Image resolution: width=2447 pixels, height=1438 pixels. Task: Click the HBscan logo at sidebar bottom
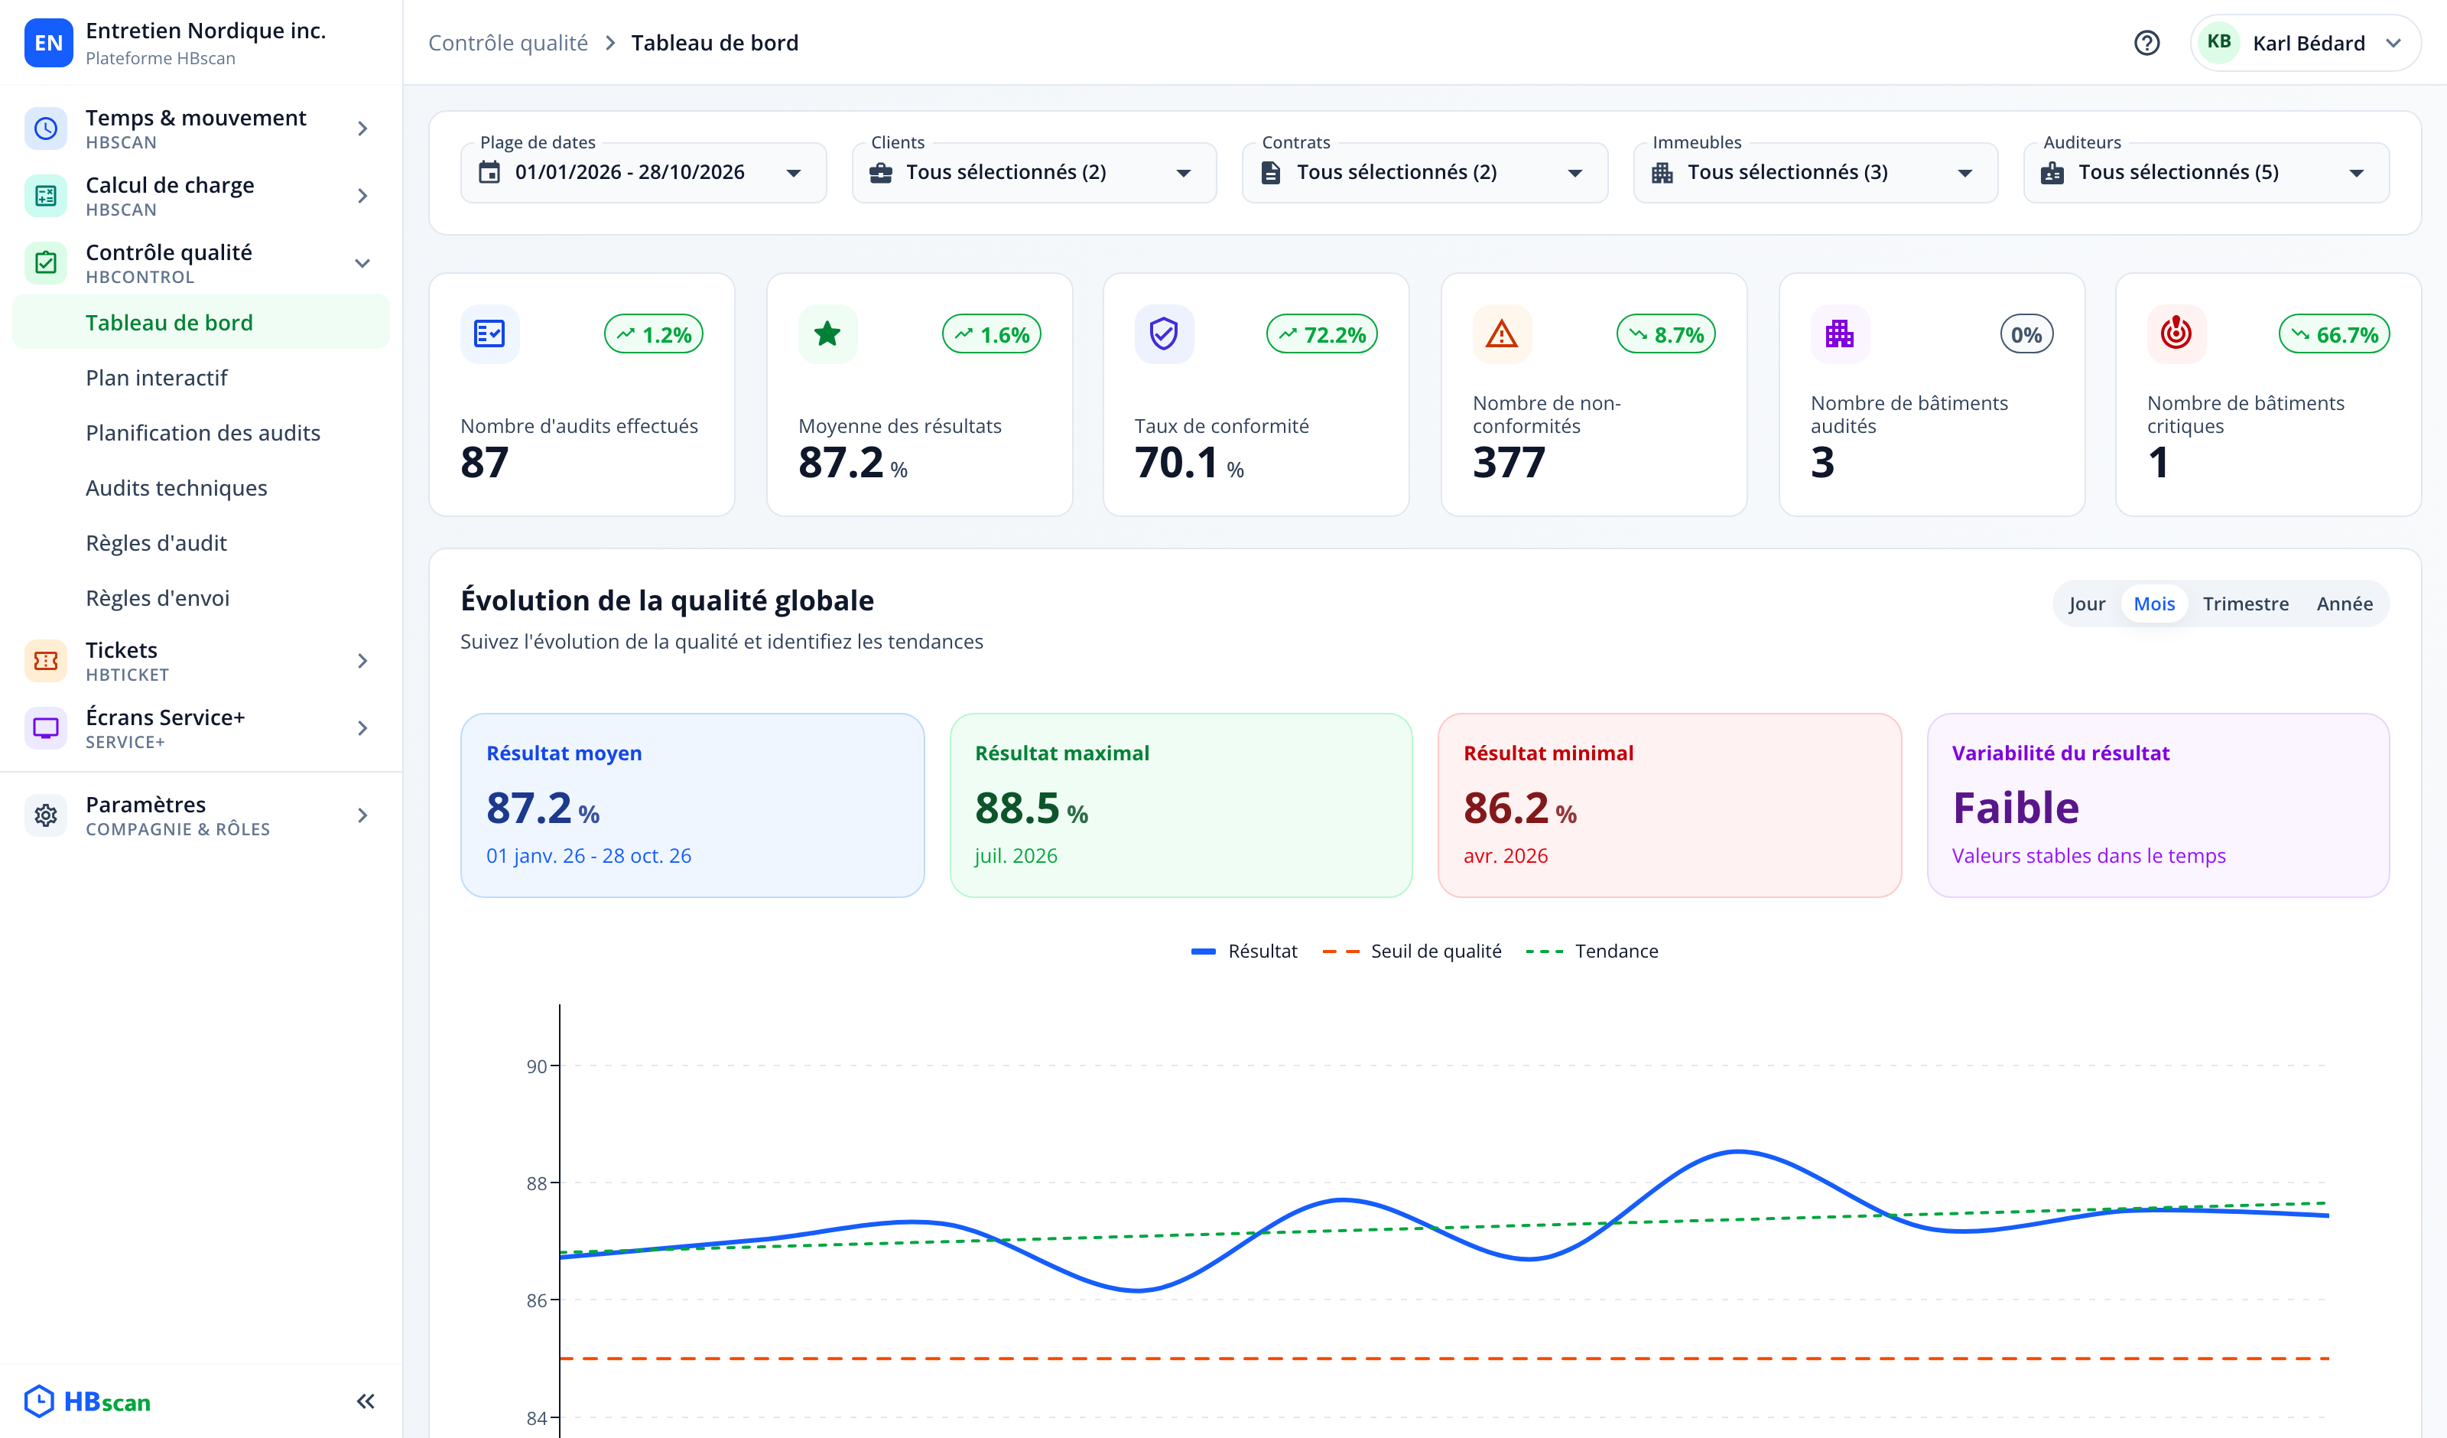[87, 1401]
